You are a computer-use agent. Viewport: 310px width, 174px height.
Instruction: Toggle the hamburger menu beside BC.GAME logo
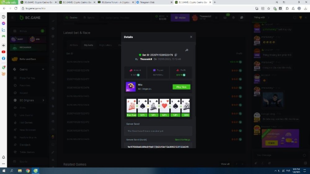pyautogui.click(x=12, y=18)
